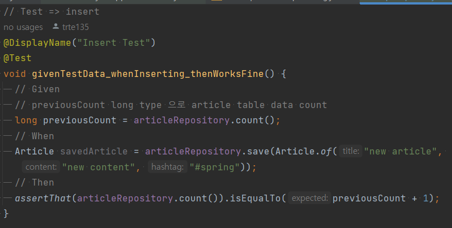Click the "new article" string
This screenshot has width=452, height=228.
[400, 152]
